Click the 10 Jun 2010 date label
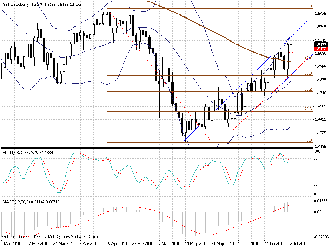 [248, 244]
